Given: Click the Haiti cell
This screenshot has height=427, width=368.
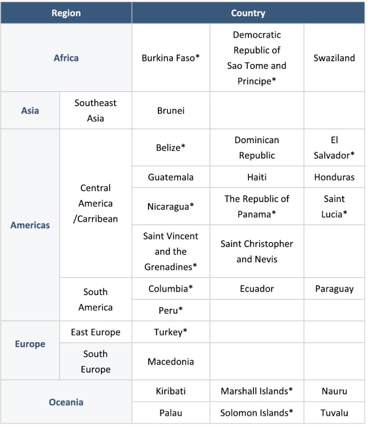Looking at the screenshot, I should [257, 177].
